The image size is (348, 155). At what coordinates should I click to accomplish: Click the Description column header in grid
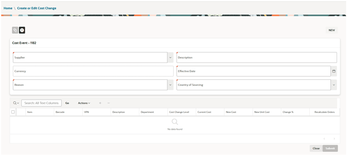pos(125,112)
